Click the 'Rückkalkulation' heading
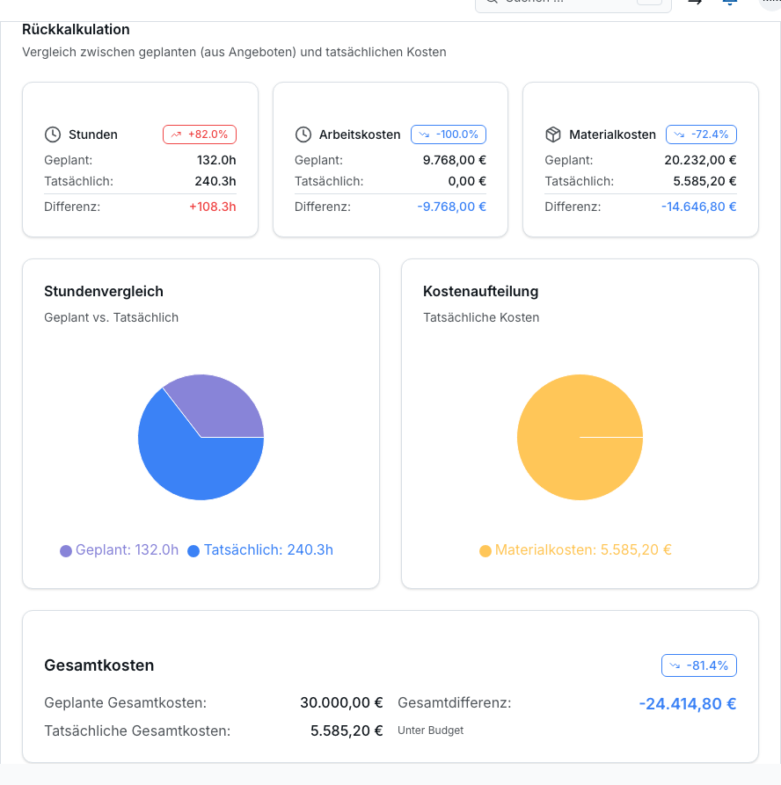Viewport: 781px width, 785px height. [76, 30]
